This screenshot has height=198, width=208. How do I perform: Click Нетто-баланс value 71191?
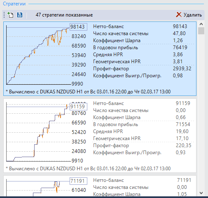(x=184, y=180)
